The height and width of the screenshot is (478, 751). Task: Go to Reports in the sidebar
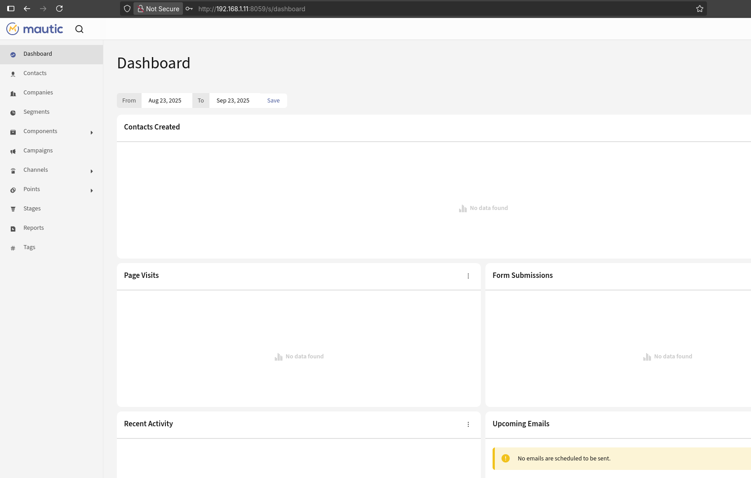tap(34, 228)
